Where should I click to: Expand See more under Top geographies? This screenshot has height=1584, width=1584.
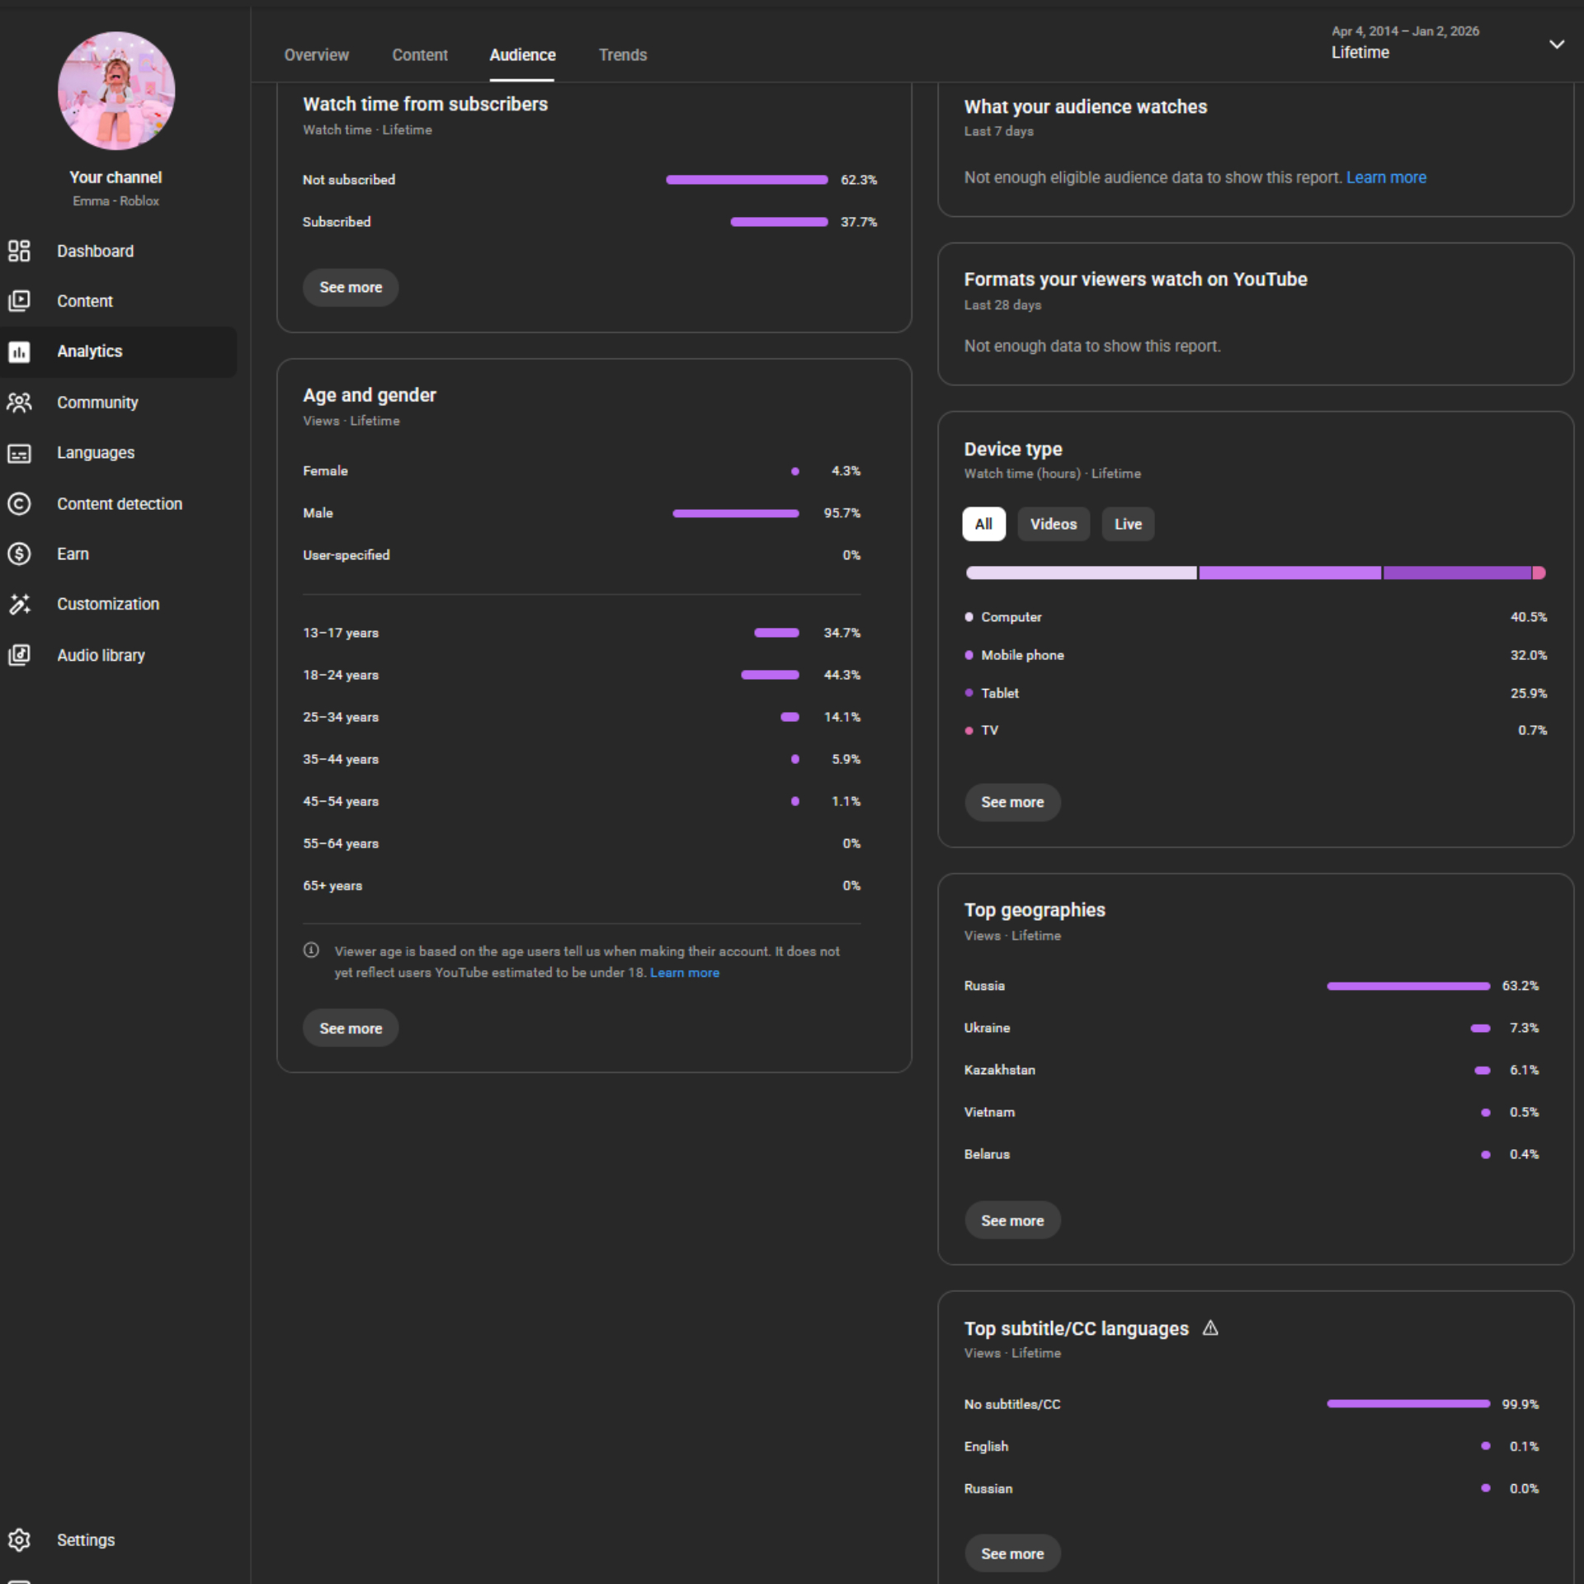pyautogui.click(x=1012, y=1220)
